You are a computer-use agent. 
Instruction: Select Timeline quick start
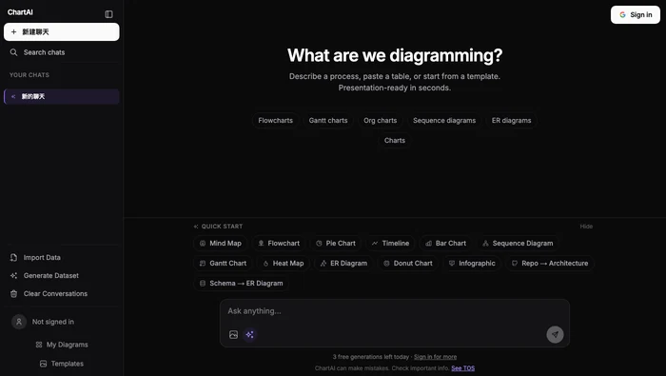coord(390,243)
